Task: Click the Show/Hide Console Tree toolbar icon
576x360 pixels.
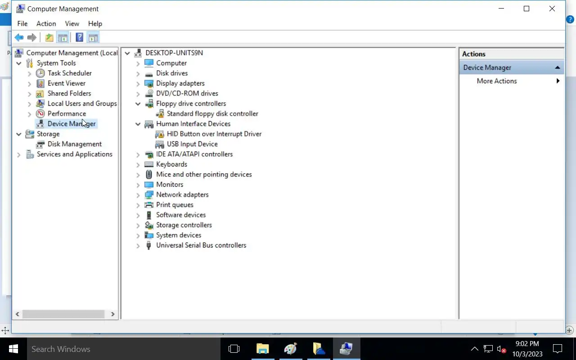Action: coord(63,38)
